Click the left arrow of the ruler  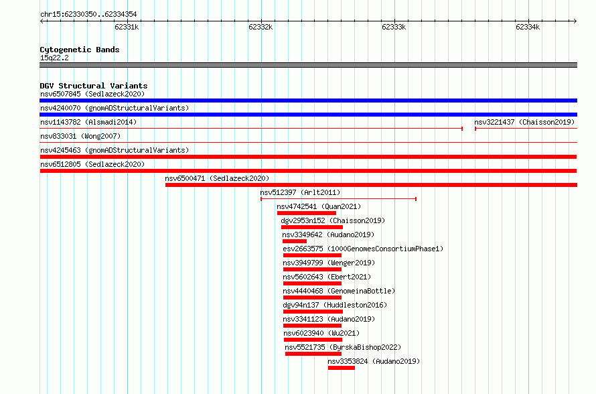tap(42, 21)
